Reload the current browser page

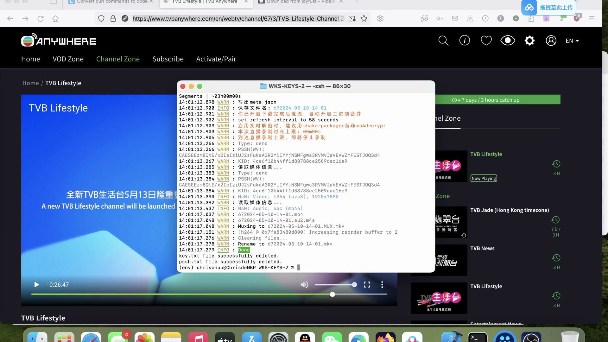point(41,19)
